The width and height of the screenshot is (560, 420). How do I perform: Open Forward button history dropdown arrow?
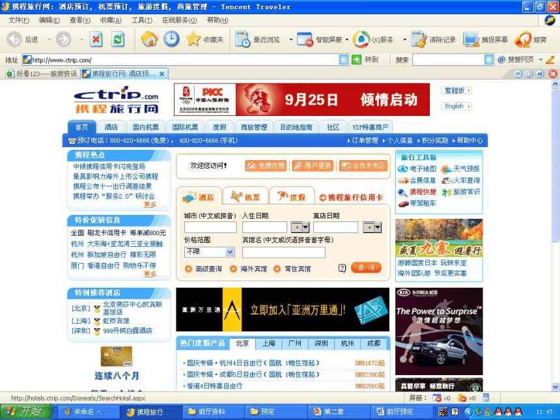[x=81, y=40]
